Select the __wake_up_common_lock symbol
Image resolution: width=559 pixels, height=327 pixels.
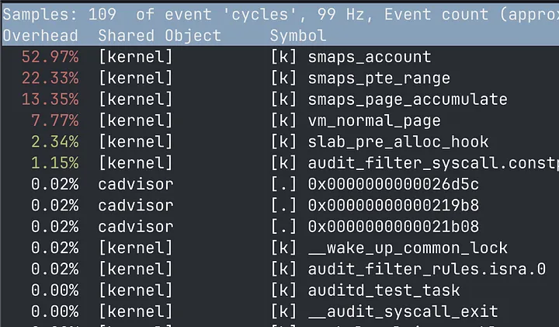click(x=408, y=248)
